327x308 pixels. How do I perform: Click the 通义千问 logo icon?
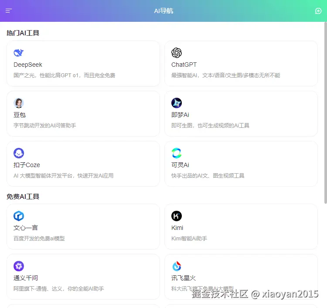point(19,266)
